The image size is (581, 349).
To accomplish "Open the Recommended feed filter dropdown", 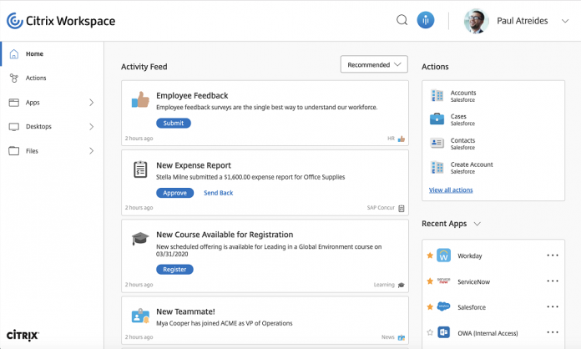I will 374,64.
